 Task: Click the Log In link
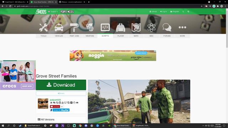pyautogui.click(x=163, y=11)
